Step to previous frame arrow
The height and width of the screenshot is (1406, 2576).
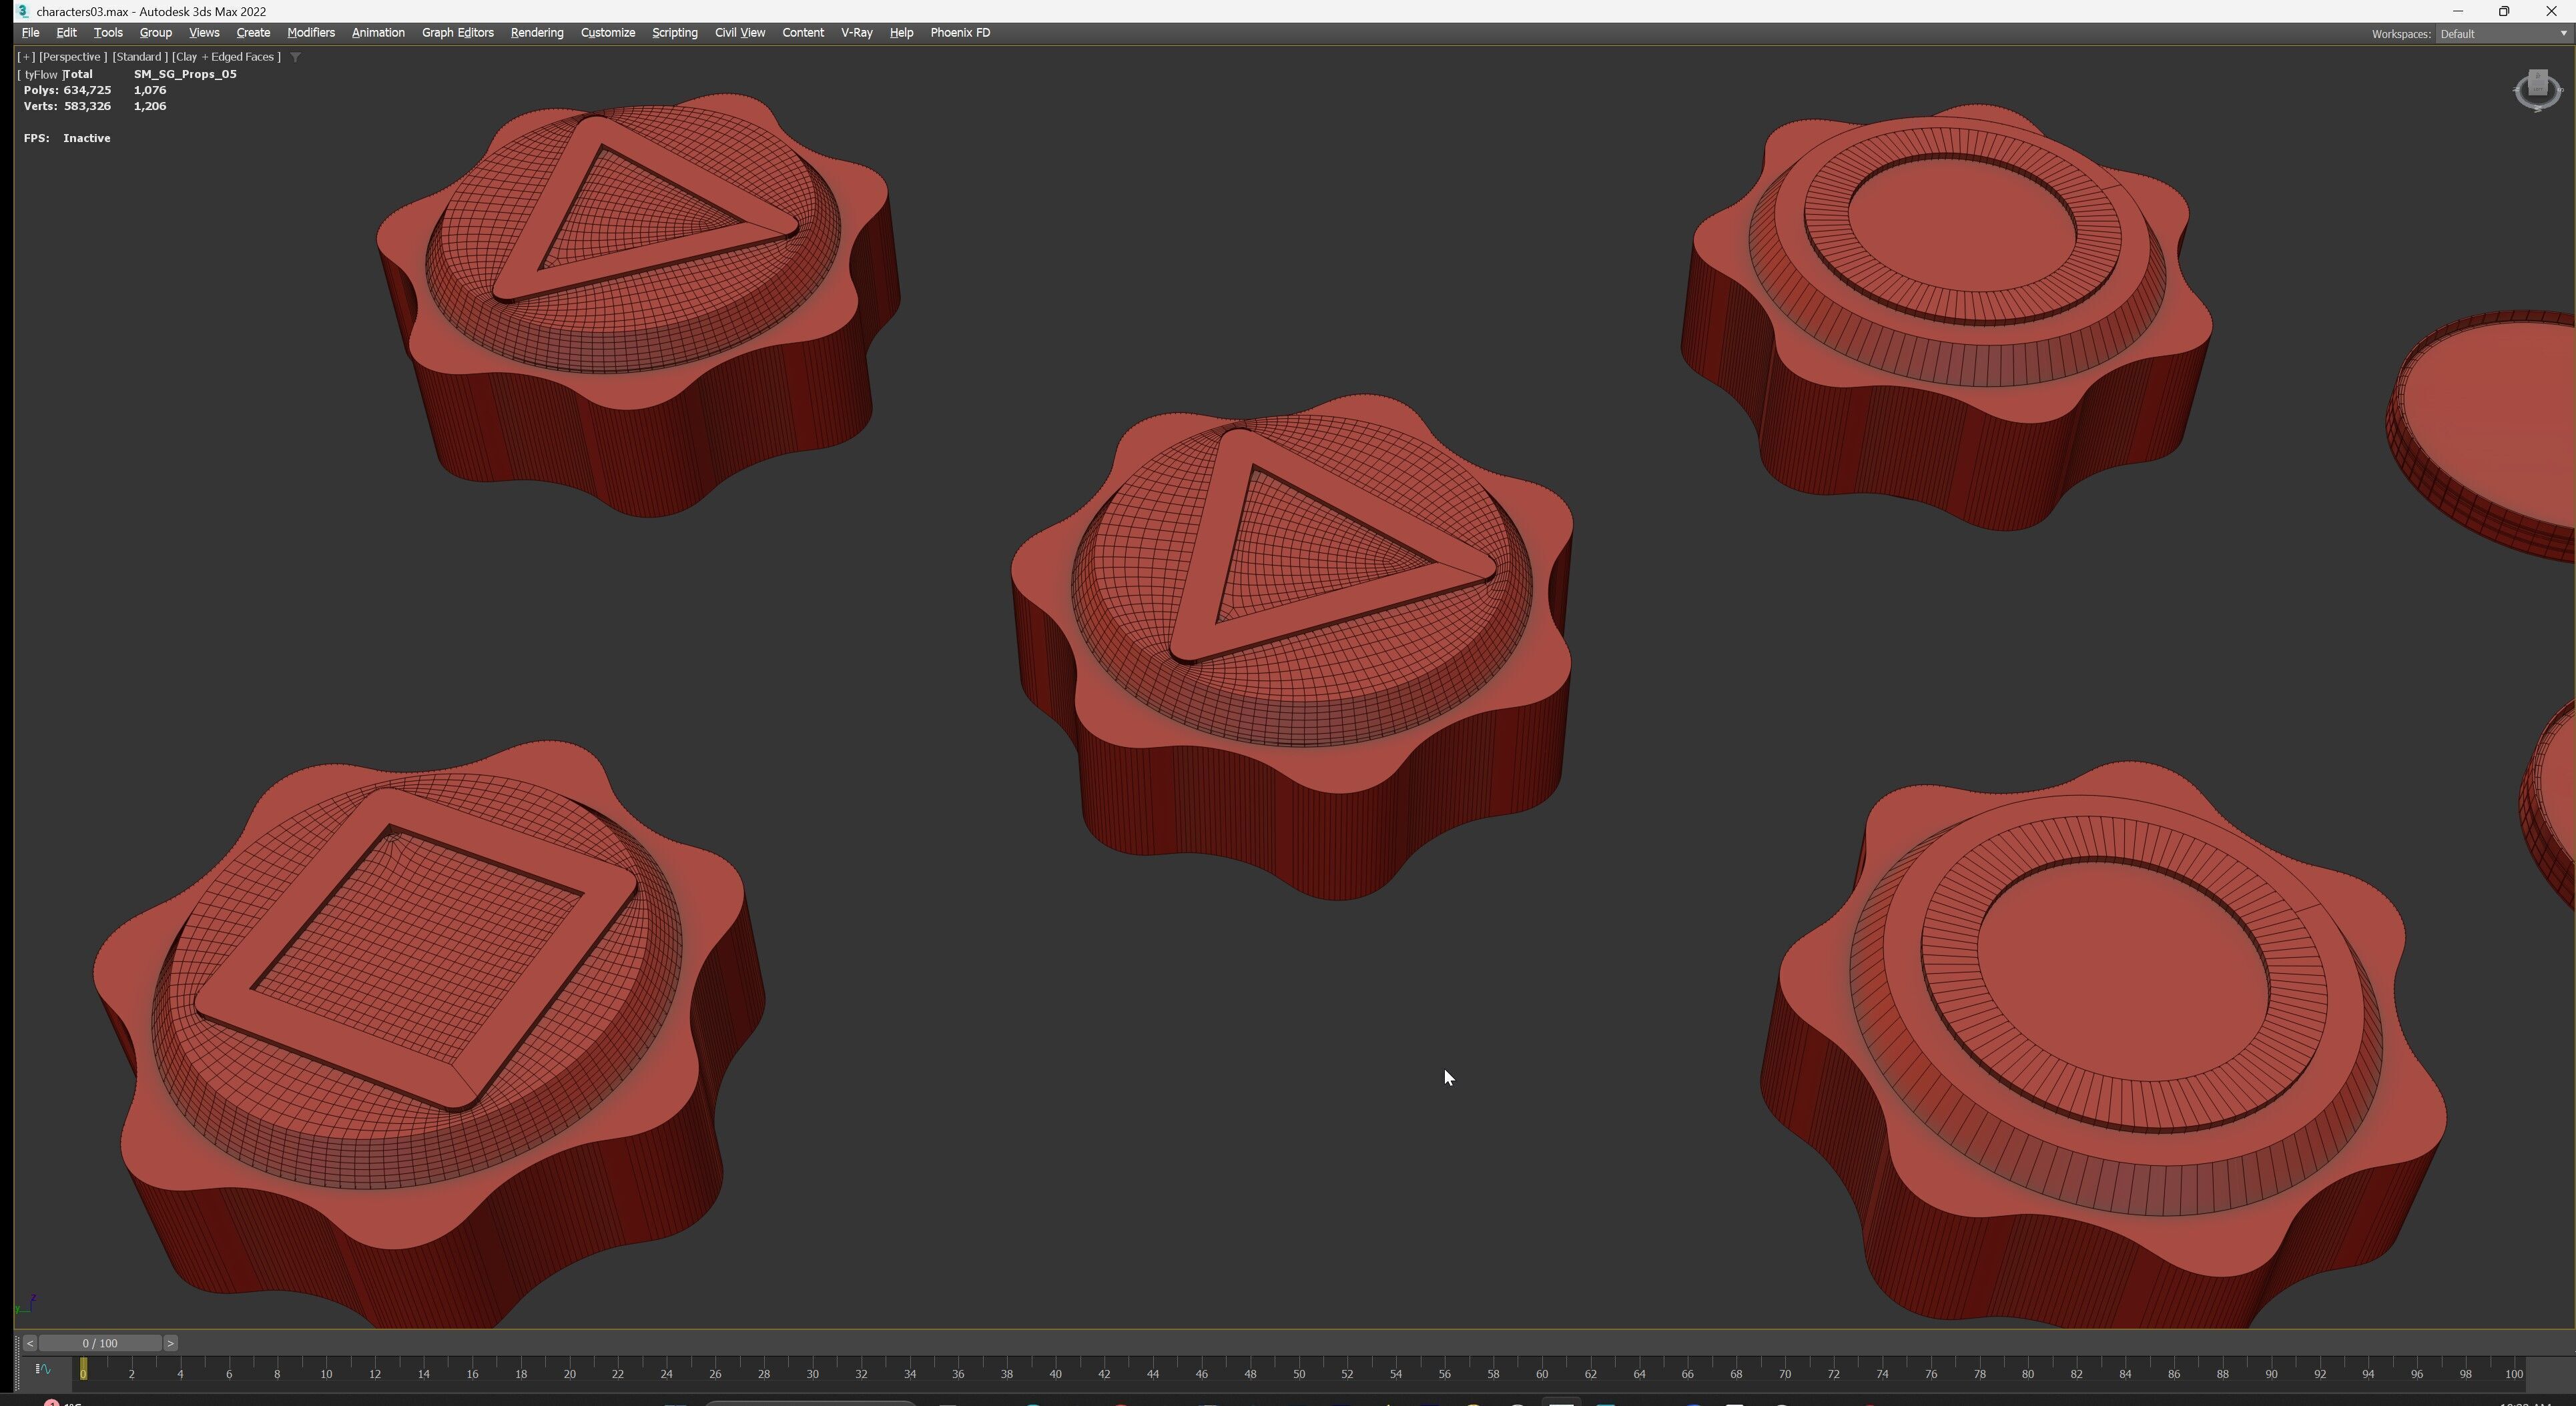[29, 1343]
